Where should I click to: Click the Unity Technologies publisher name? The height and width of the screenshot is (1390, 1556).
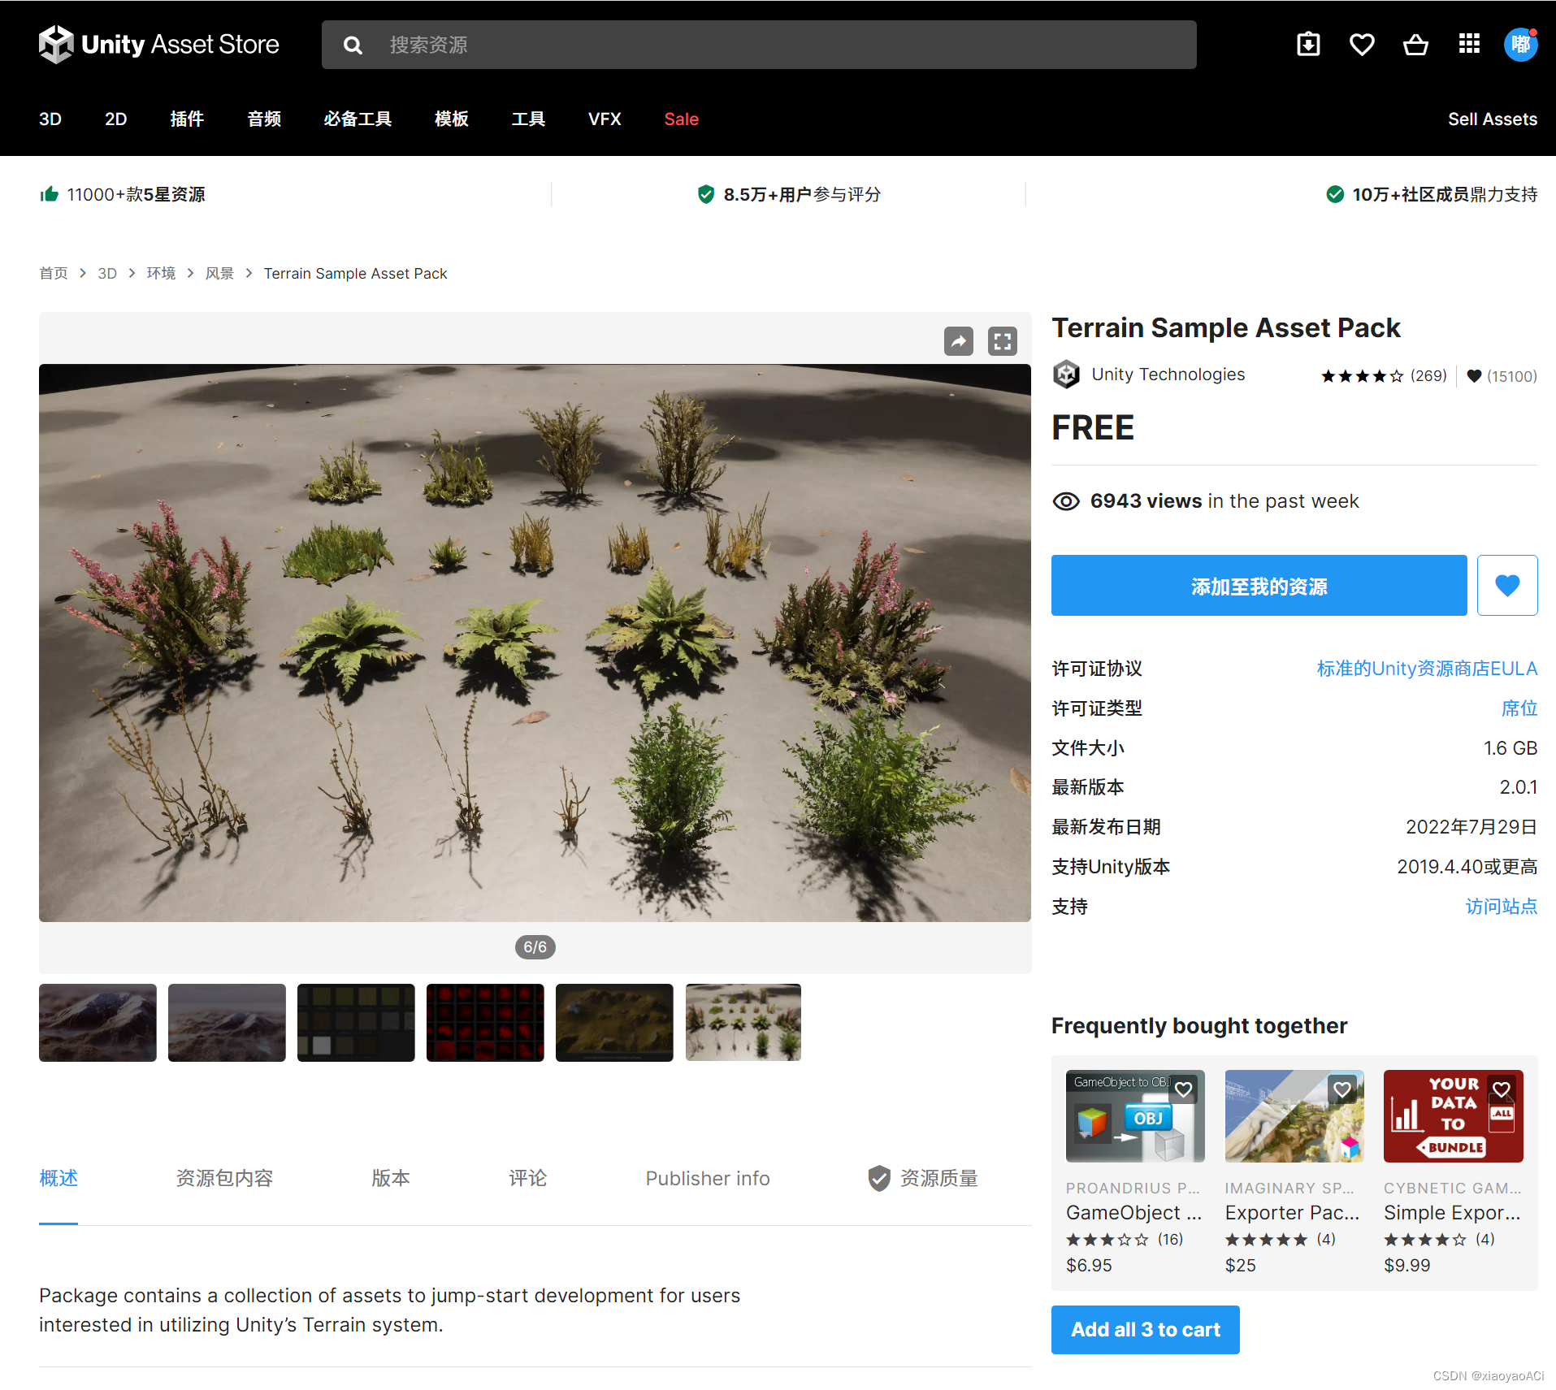tap(1168, 375)
